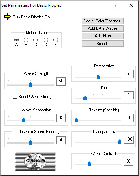The width and height of the screenshot is (139, 176).
Task: Close the Basic Ripples dialog
Action: tap(131, 5)
